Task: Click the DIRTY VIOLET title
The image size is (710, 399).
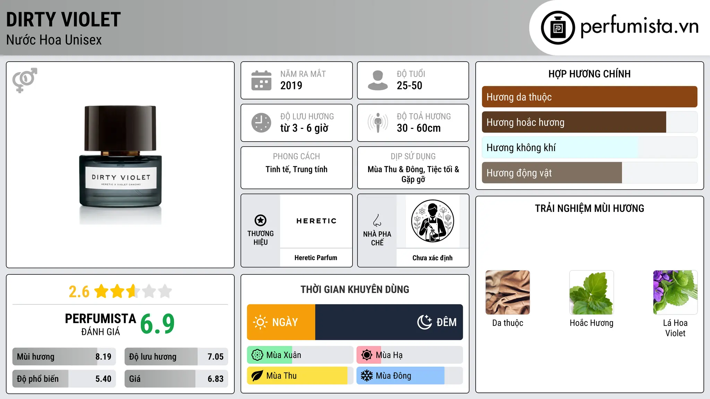Action: (63, 19)
